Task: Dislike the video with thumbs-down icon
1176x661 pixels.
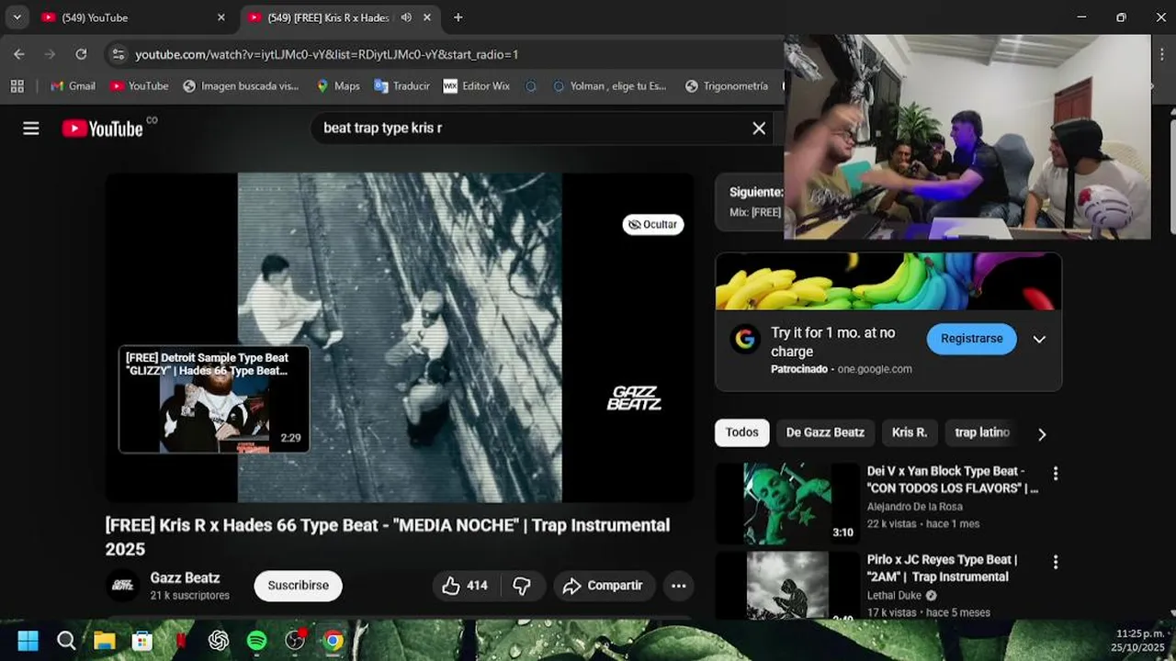Action: [x=522, y=586]
